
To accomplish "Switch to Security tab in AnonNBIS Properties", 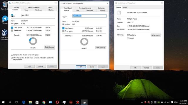I will (x=16, y=7).
